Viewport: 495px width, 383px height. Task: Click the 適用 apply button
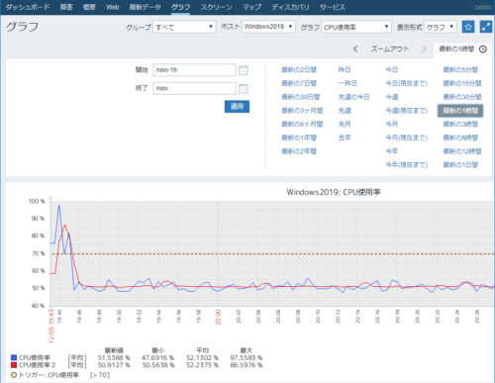coord(237,106)
